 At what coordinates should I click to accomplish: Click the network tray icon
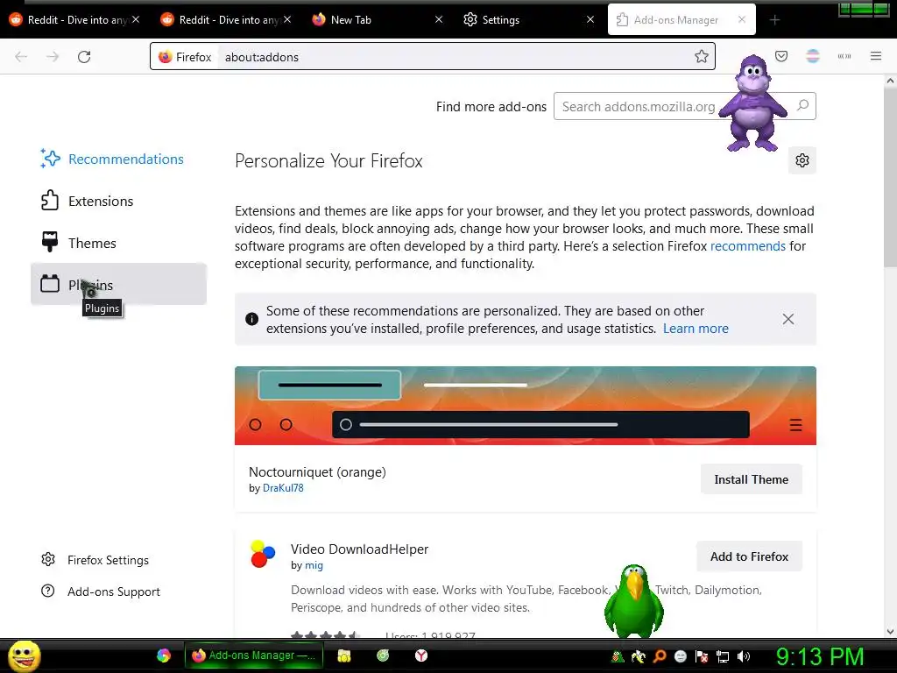(x=723, y=656)
